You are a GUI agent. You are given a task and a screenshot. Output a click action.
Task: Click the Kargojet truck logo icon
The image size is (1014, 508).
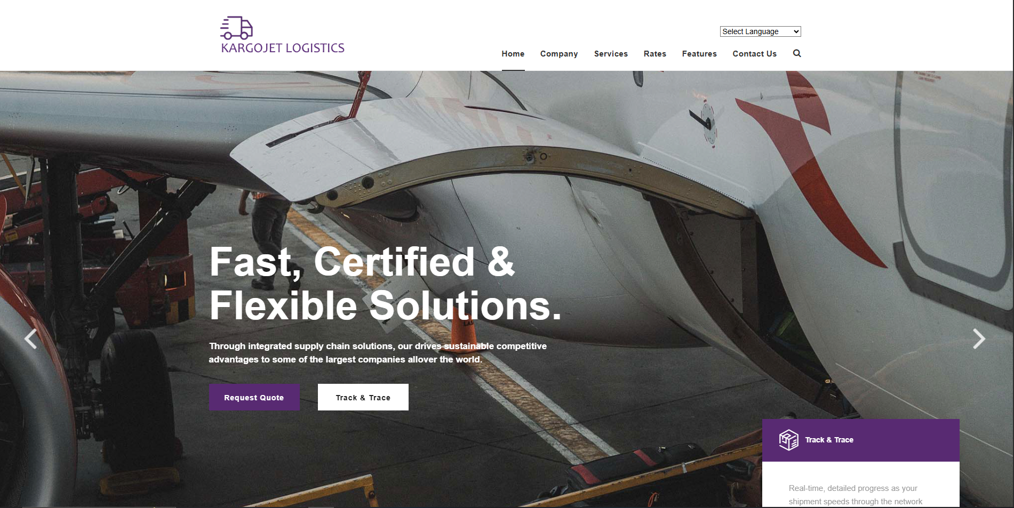(236, 28)
